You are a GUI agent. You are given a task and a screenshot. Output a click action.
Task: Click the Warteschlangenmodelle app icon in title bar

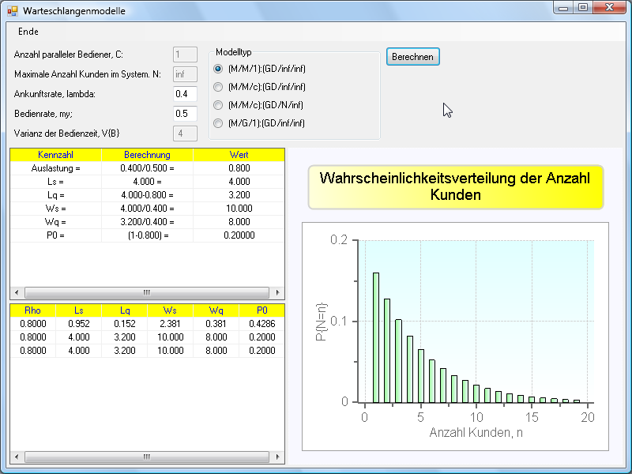click(12, 11)
